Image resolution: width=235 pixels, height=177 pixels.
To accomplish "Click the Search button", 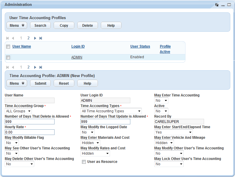I will click(40, 26).
